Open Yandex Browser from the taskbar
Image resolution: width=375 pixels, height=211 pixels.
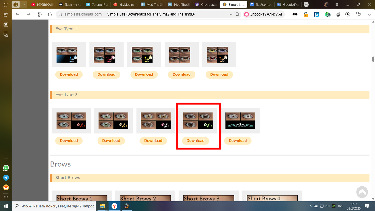pyautogui.click(x=114, y=206)
